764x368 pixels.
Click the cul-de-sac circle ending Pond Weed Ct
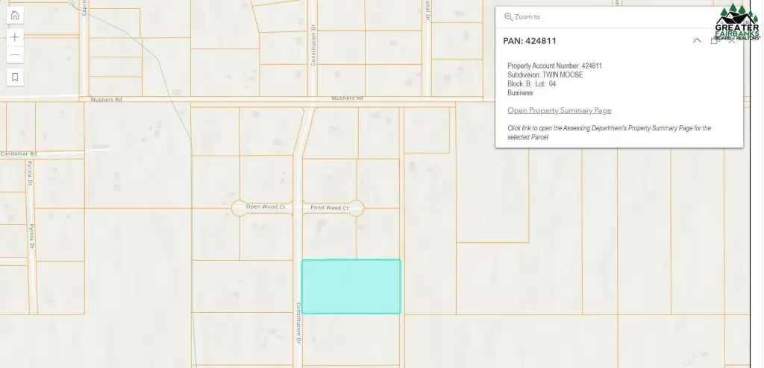click(356, 208)
